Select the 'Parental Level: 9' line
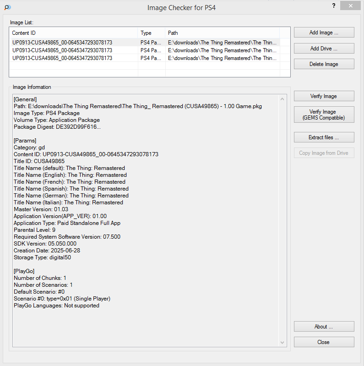The width and height of the screenshot is (364, 366). 34,230
